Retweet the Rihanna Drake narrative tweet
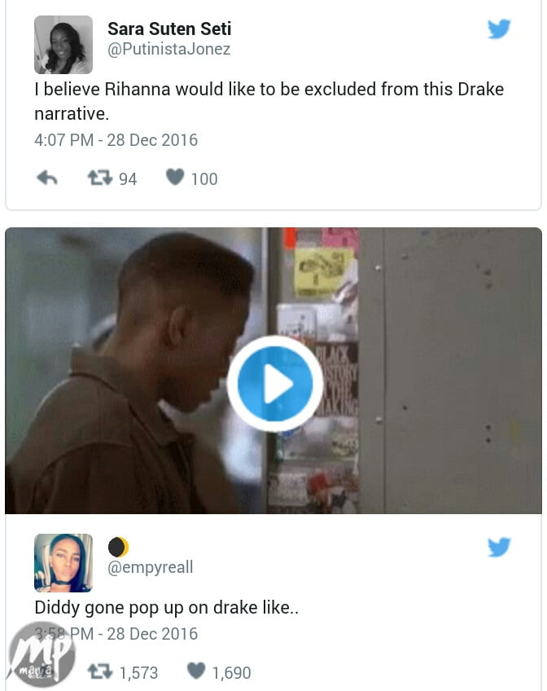The height and width of the screenshot is (691, 547). [x=100, y=178]
